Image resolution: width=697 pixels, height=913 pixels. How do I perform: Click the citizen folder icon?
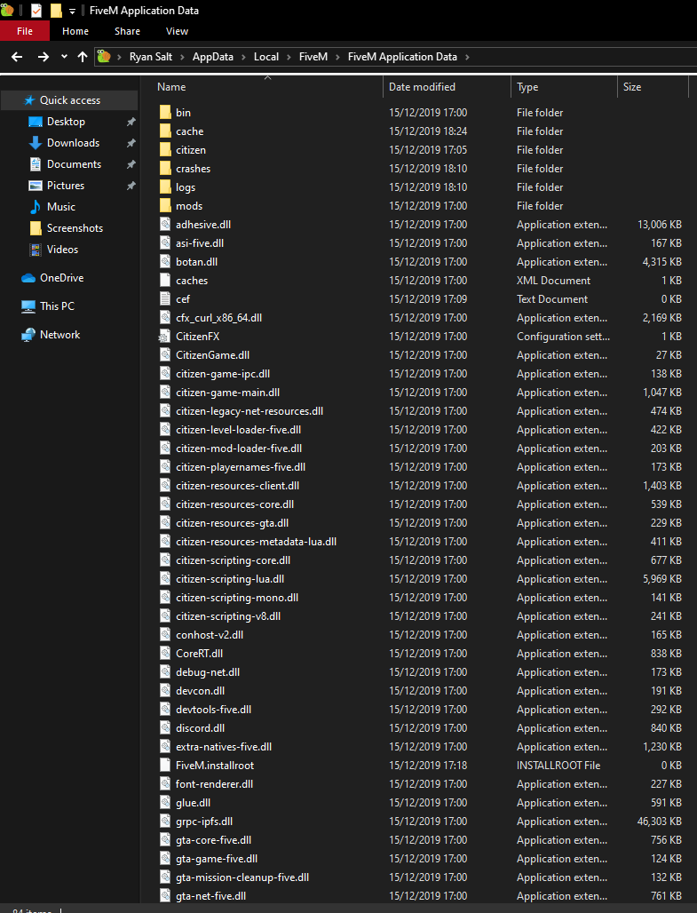(165, 149)
